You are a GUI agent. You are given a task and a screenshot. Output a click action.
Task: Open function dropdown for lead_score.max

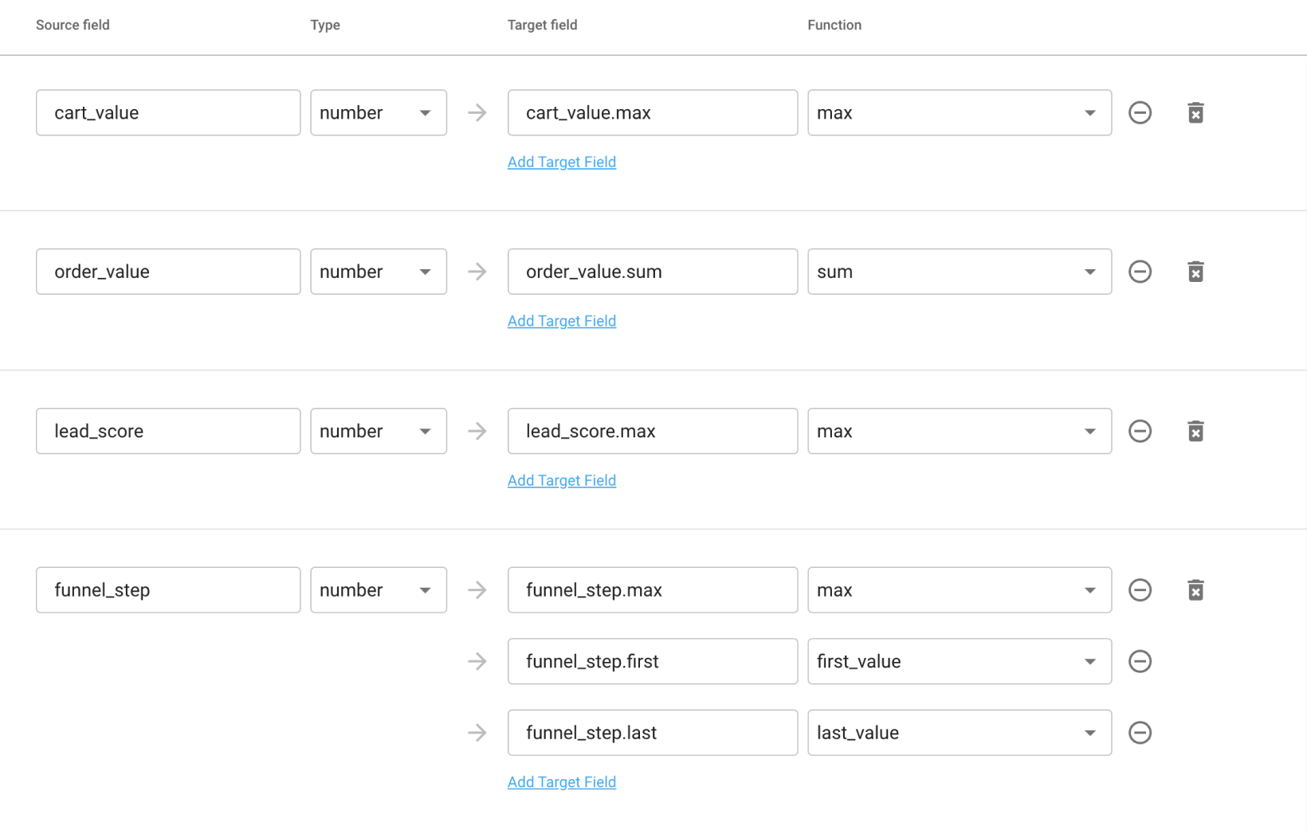coord(960,431)
